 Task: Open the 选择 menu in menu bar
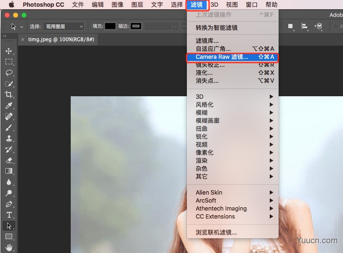pyautogui.click(x=177, y=5)
